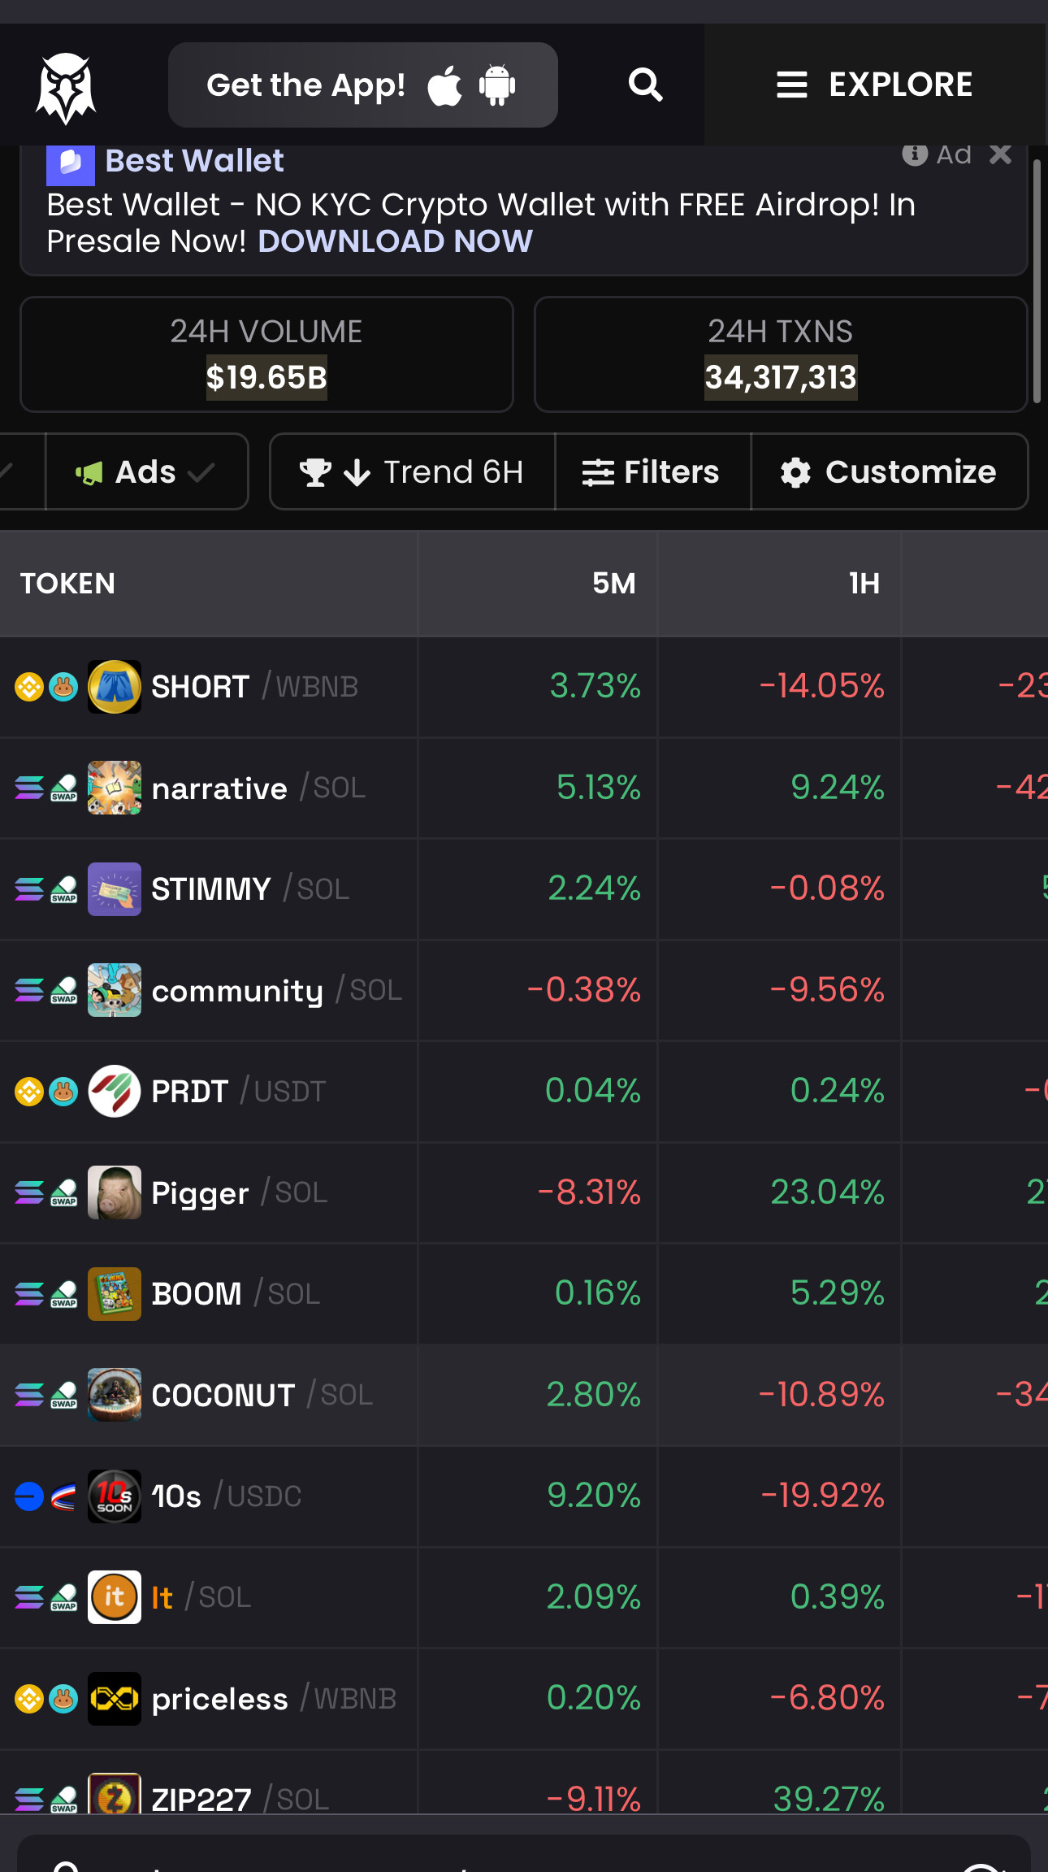The image size is (1048, 1872).
Task: Open the Filters panel
Action: 652,471
